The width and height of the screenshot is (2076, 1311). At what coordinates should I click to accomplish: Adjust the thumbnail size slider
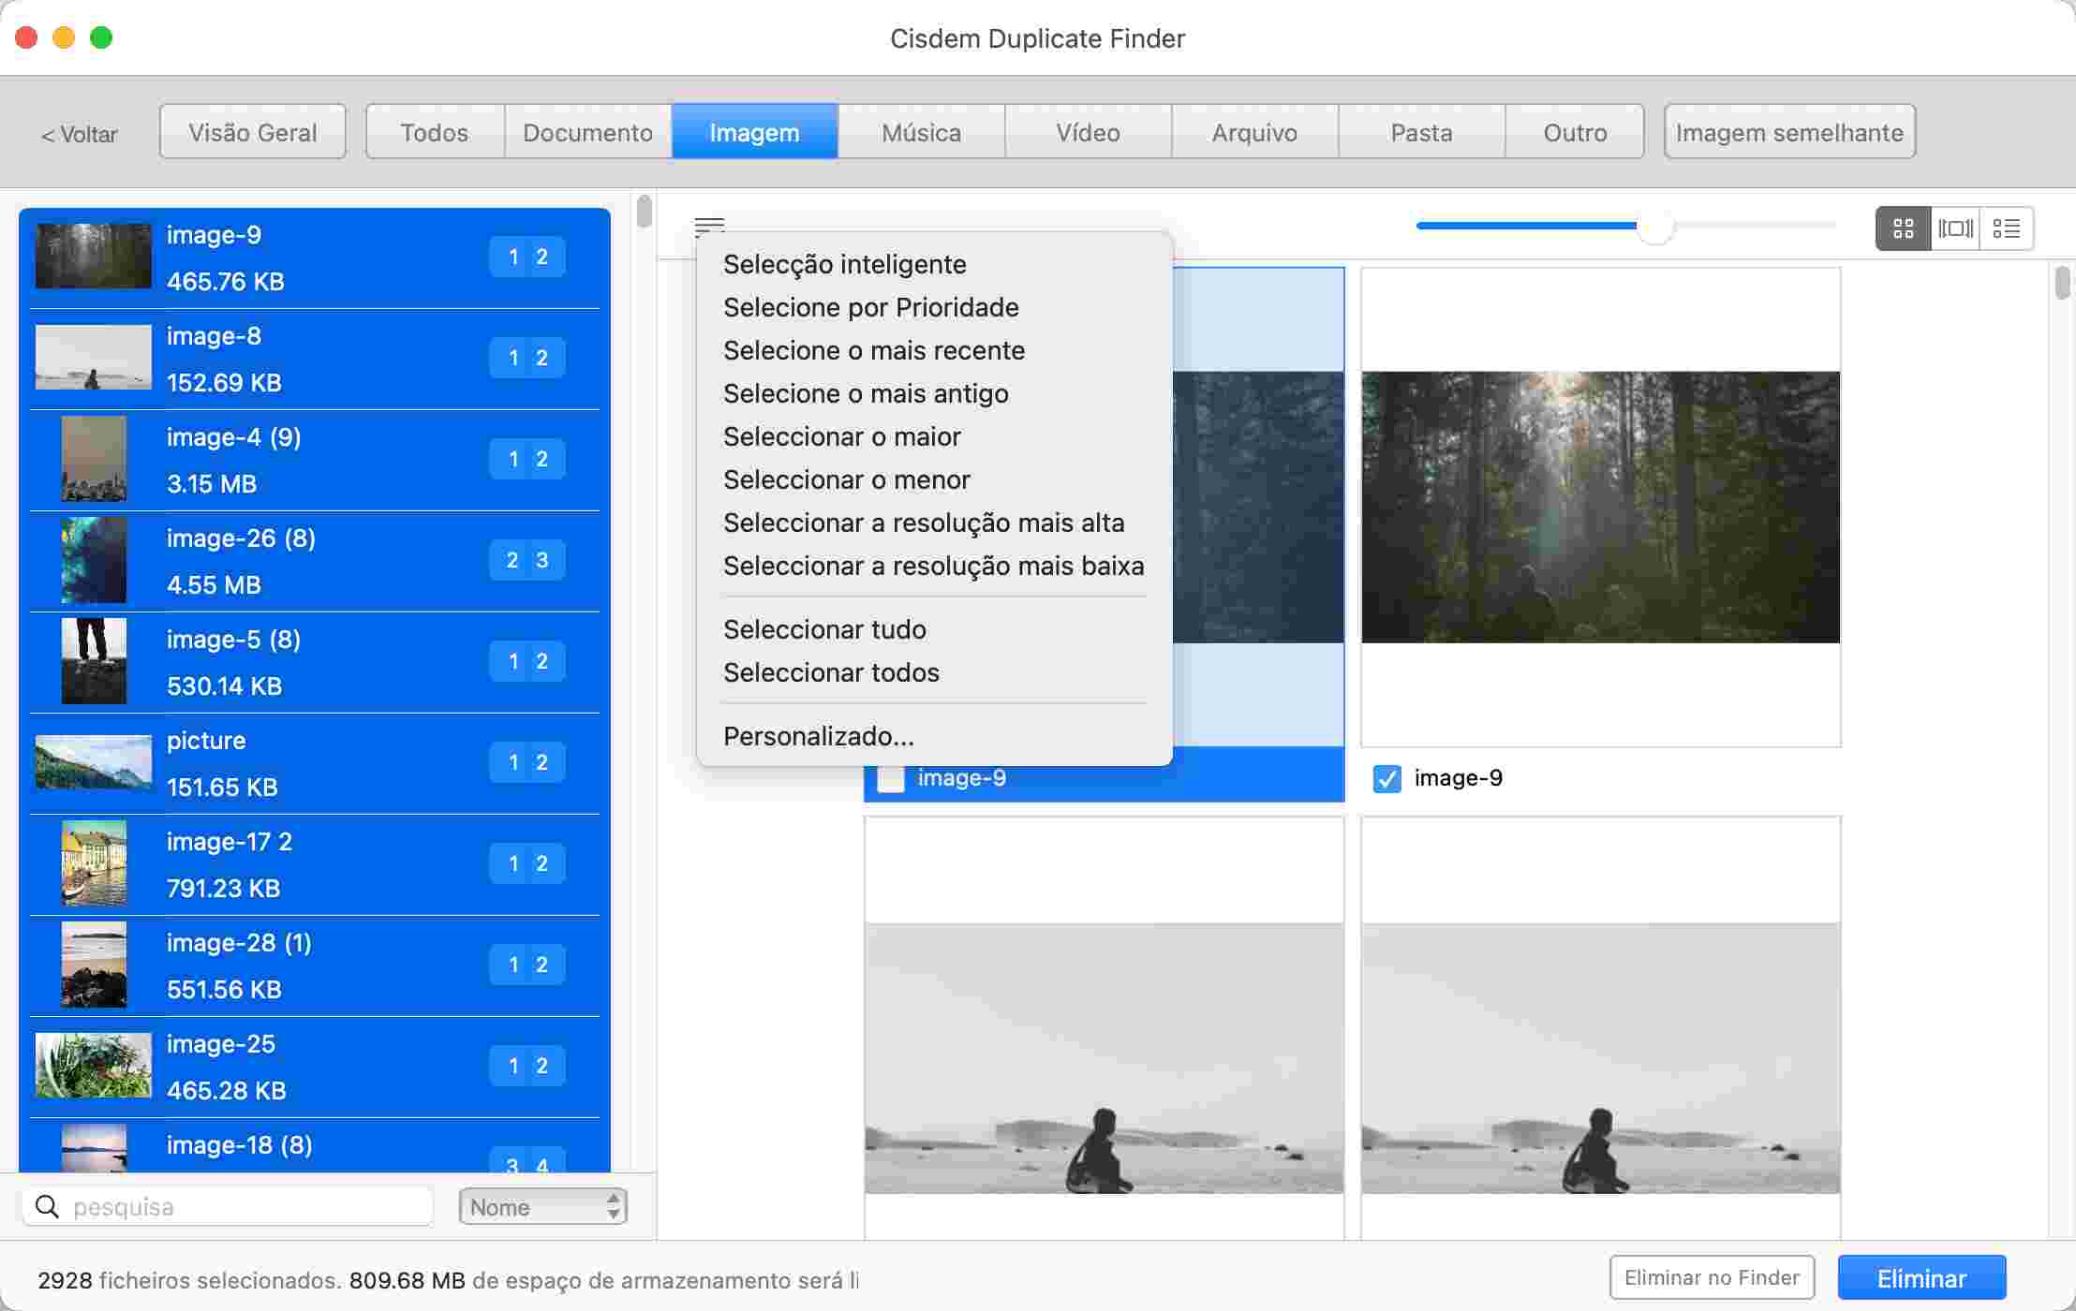pos(1654,226)
